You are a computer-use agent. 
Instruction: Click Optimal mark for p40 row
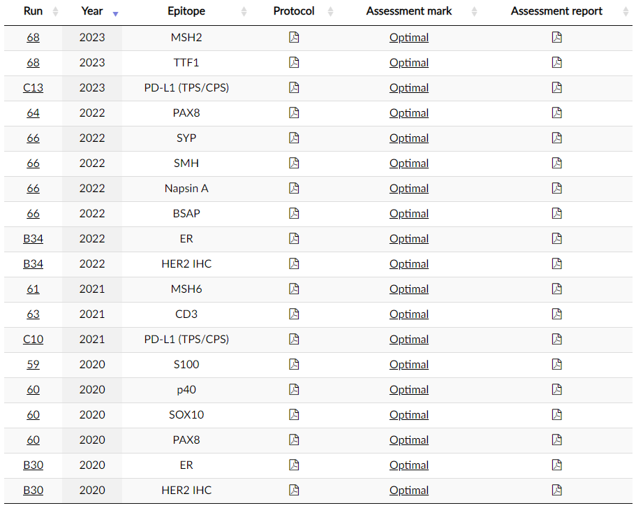click(x=409, y=390)
